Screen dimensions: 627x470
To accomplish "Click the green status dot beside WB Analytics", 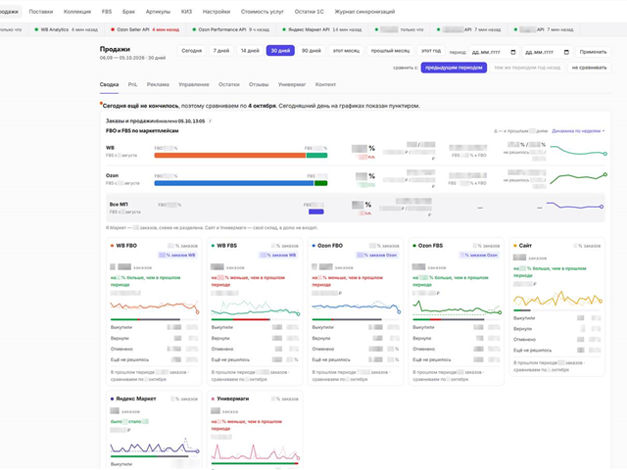I will (x=36, y=29).
